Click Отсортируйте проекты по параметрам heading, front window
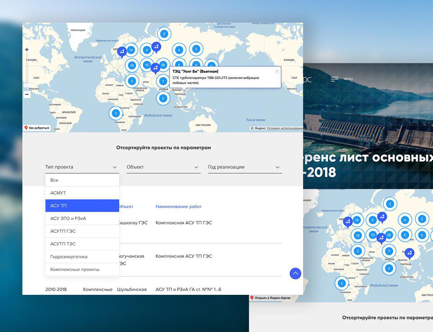 tap(163, 148)
